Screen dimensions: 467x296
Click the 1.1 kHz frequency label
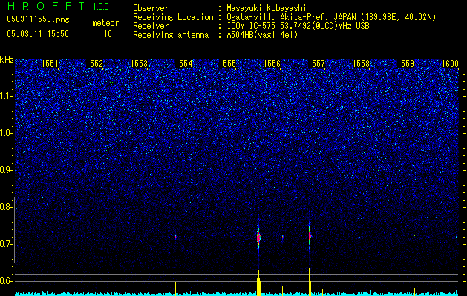point(7,96)
